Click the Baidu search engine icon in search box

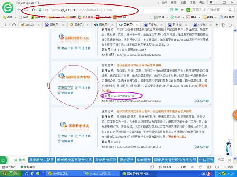point(188,10)
